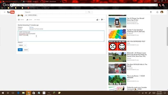The width and height of the screenshot is (168, 95).
Task: Open the notifications bell
Action: (x=157, y=12)
